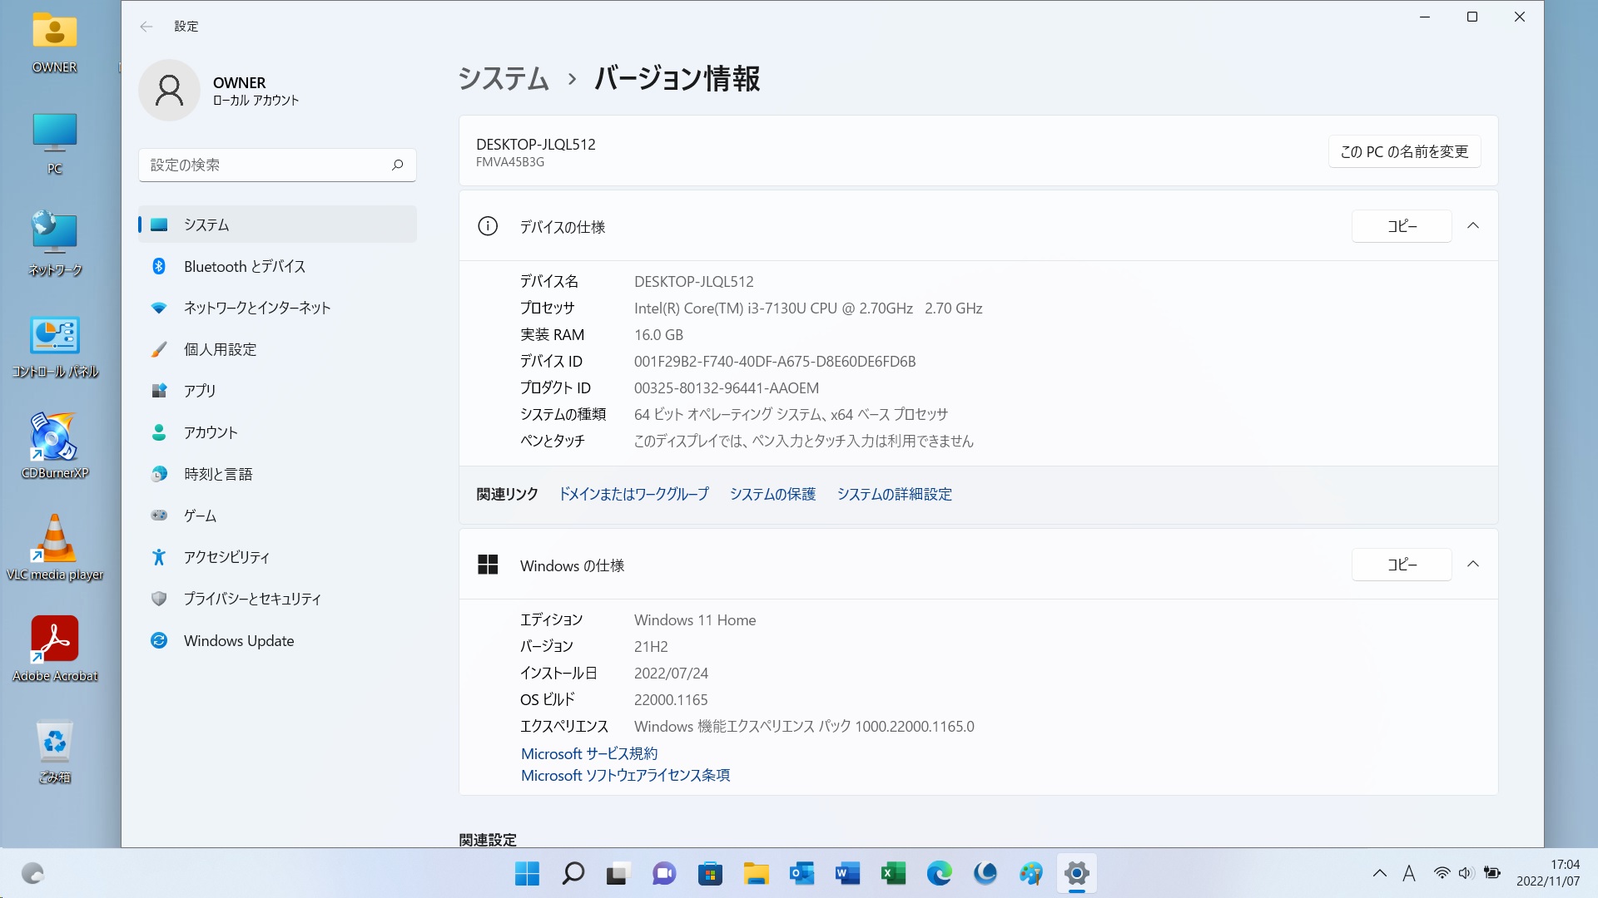Screen dimensions: 1598x898
Task: Open ネットワークとインターネット in sidebar
Action: [256, 308]
